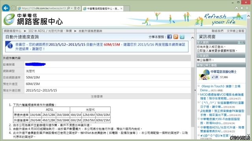This screenshot has height=141, width=252.
Task: Click the 中華電信 green e logo
Action: [9, 19]
